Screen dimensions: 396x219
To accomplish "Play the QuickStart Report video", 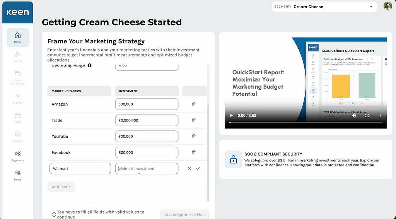I will [x=231, y=115].
